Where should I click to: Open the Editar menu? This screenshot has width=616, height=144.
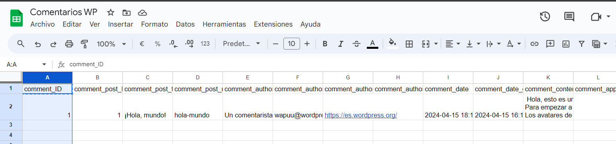[72, 24]
